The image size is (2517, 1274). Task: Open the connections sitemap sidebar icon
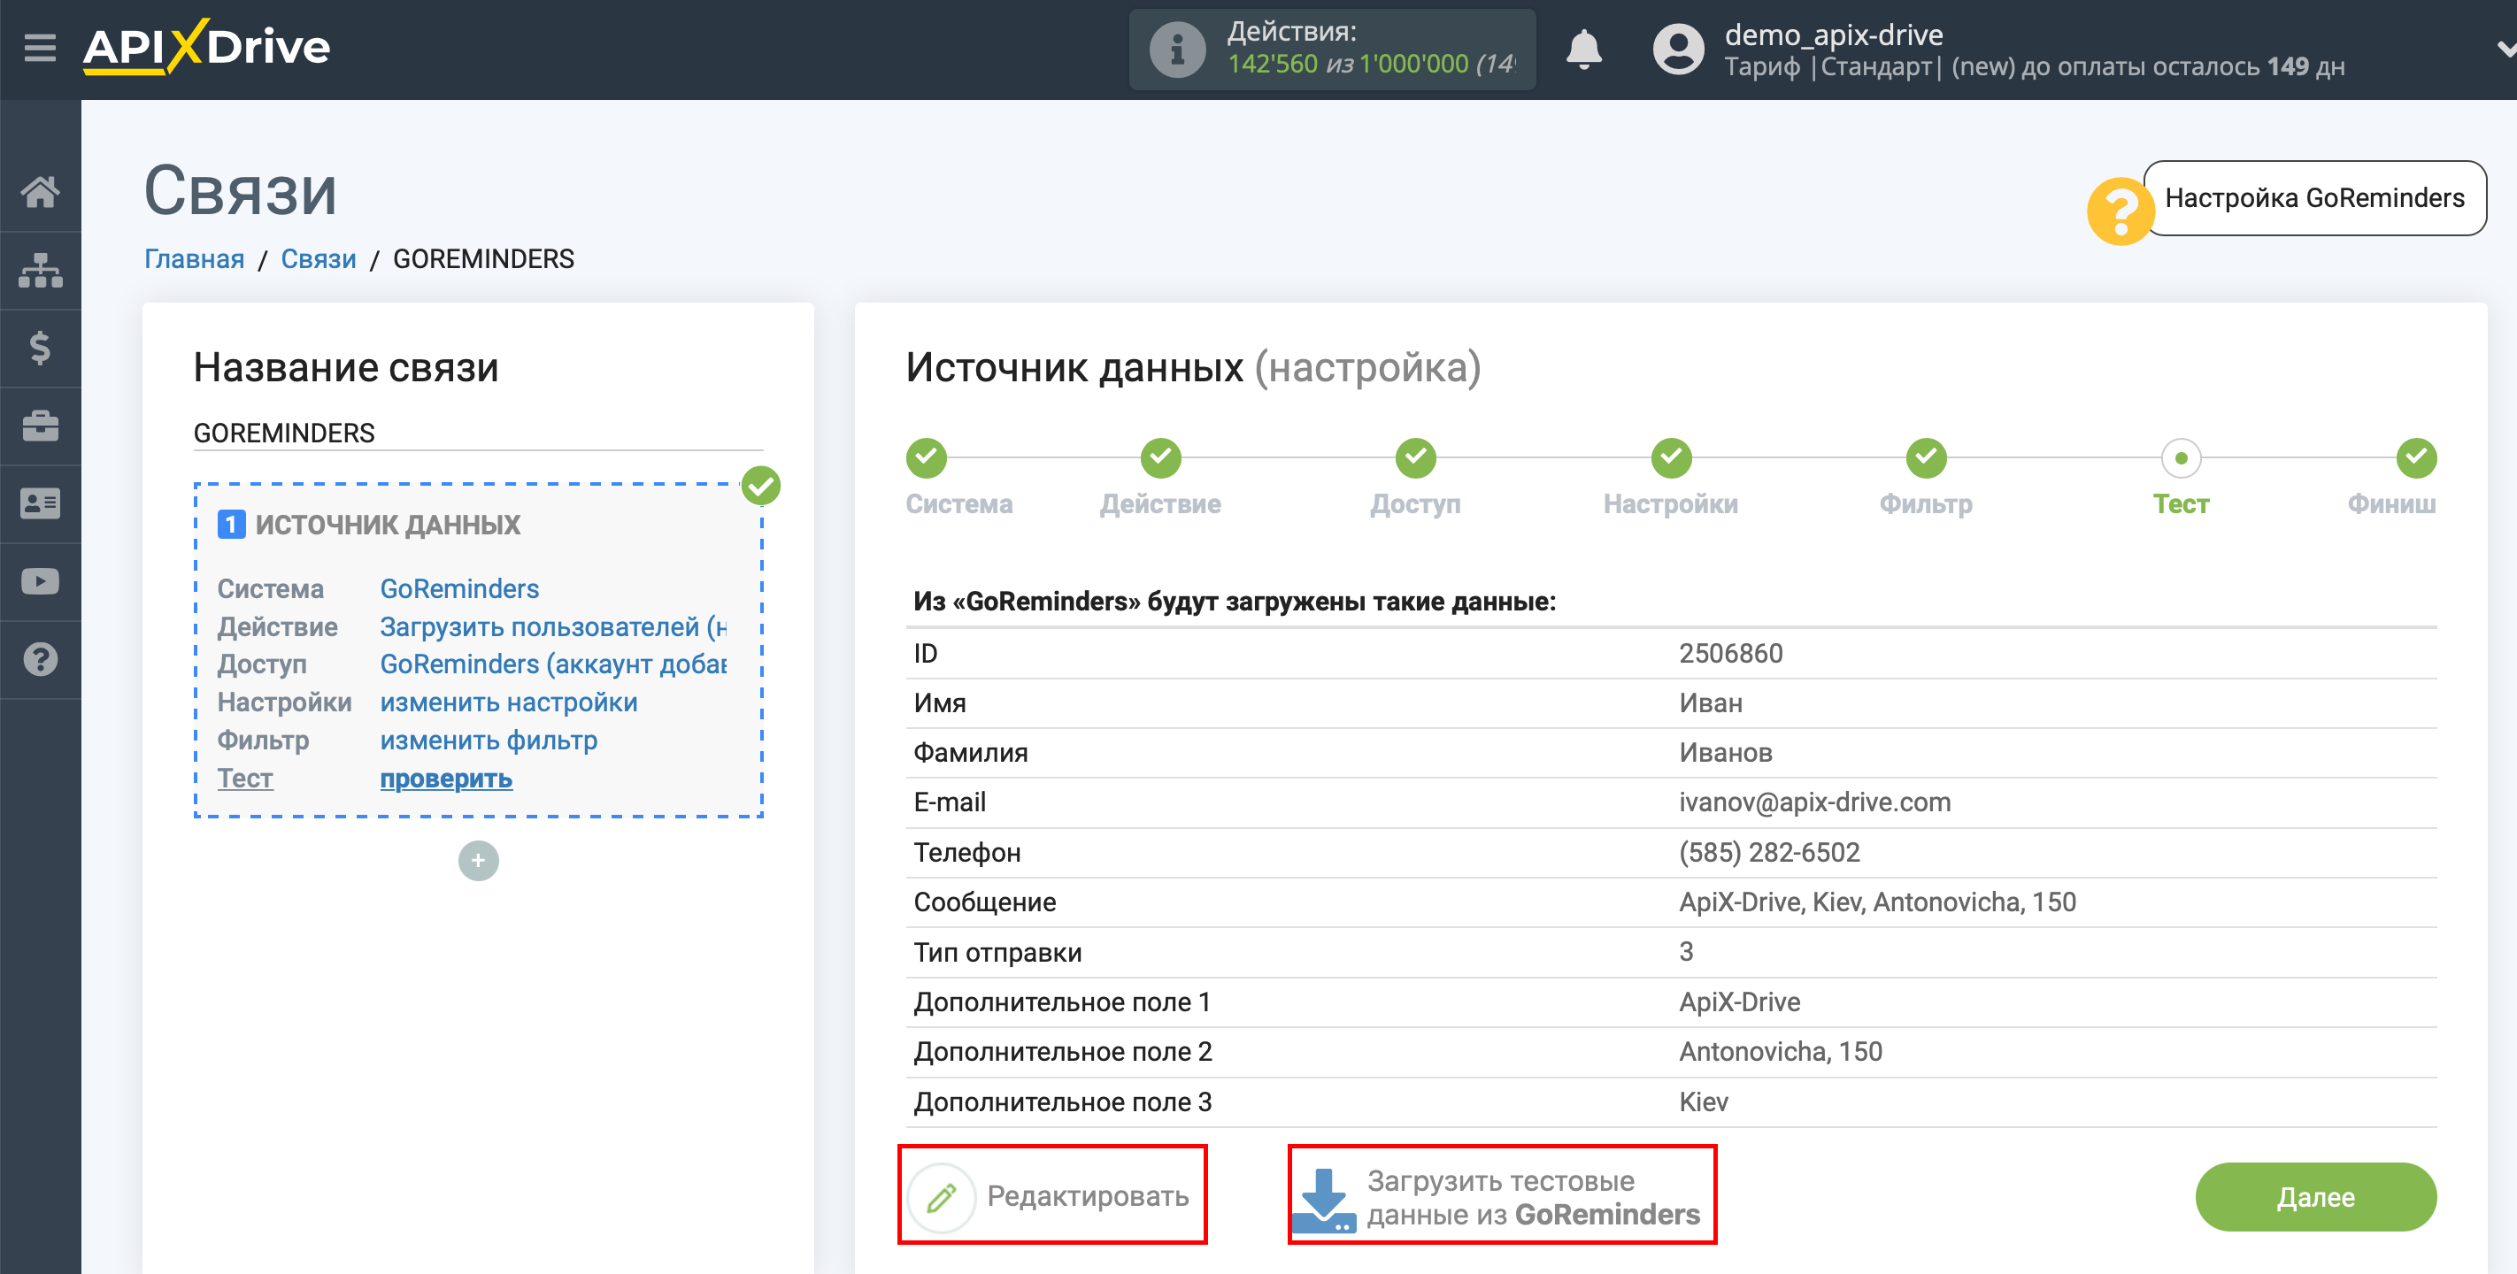coord(40,270)
